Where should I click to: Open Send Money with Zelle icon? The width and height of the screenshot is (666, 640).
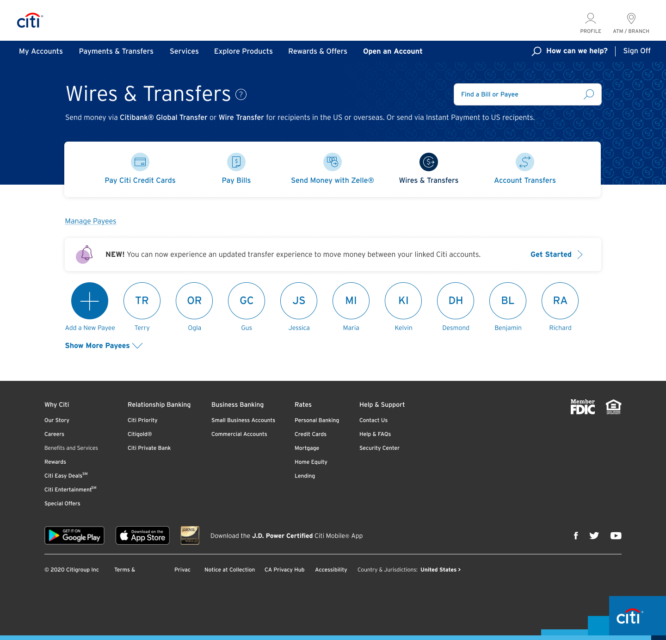(x=333, y=162)
